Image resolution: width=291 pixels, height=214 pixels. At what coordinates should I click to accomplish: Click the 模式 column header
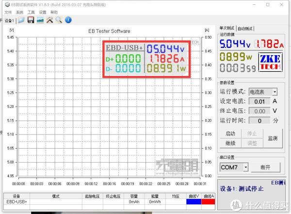tap(56, 196)
